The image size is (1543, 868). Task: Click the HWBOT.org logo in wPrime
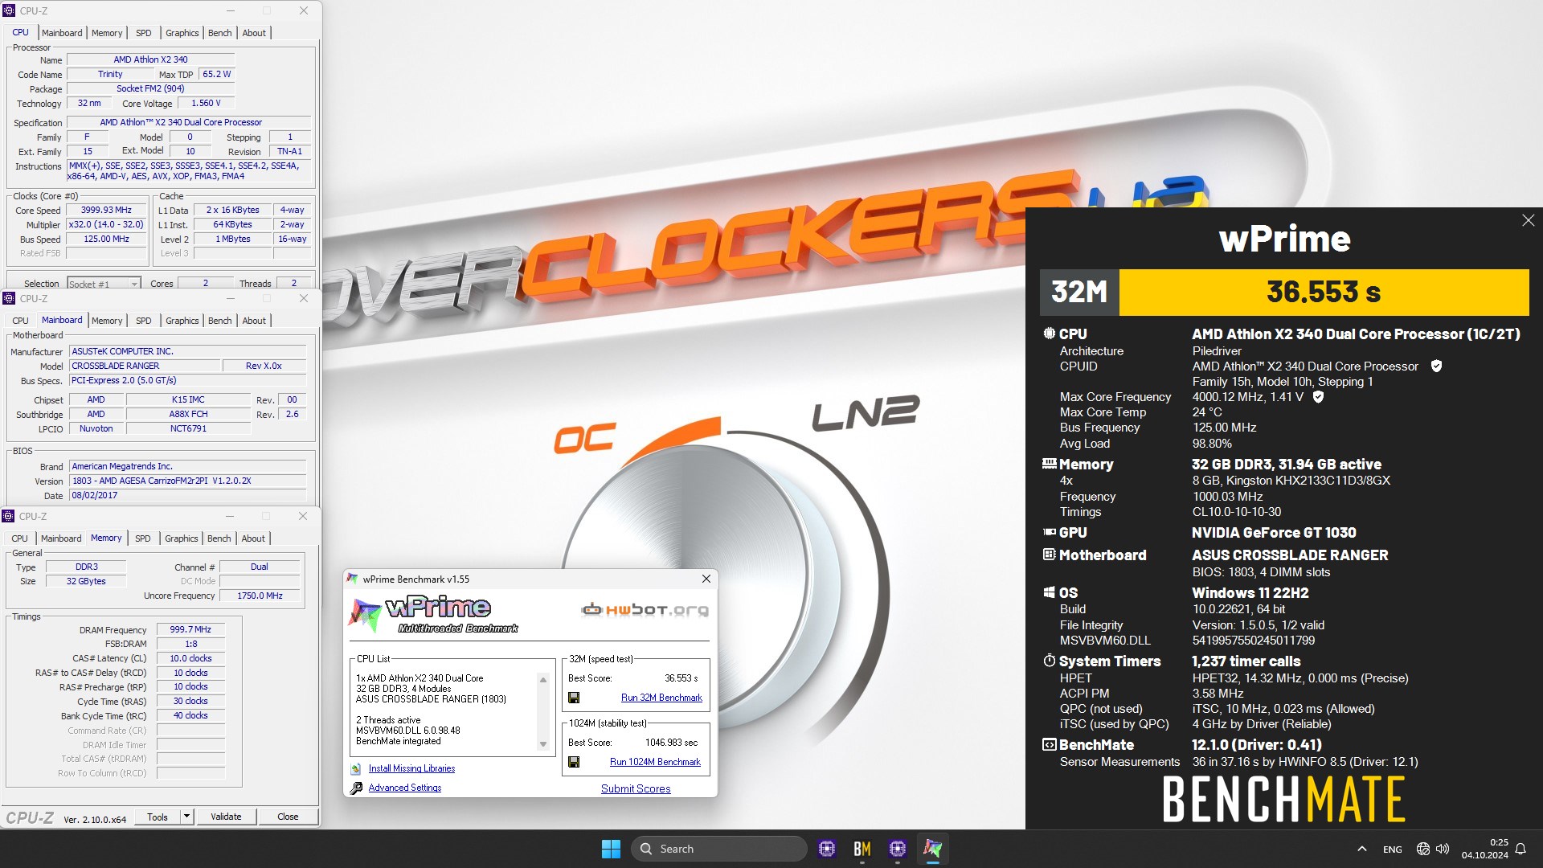645,610
